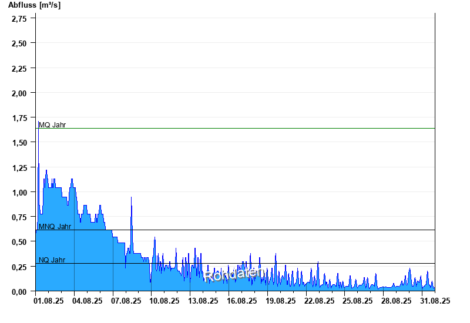Click the 19.08.25 date label
The image size is (470, 323).
pos(280,301)
